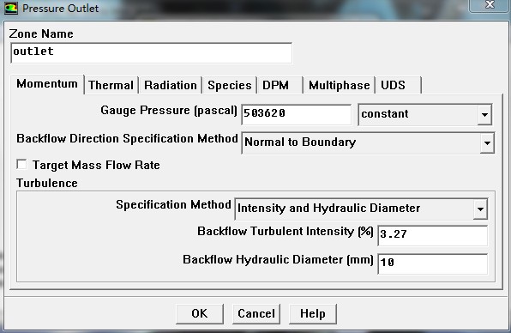Select the UDS tab
Image resolution: width=511 pixels, height=333 pixels.
(x=399, y=85)
